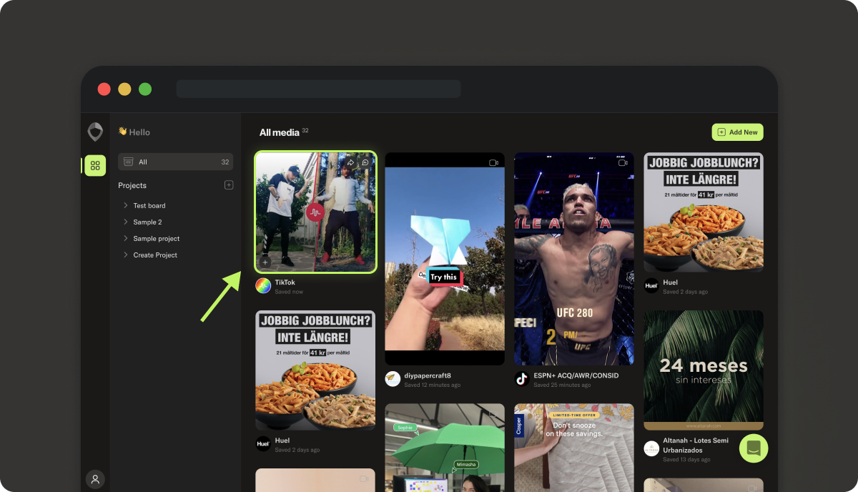Click the Saved 13 days ago text

685,460
